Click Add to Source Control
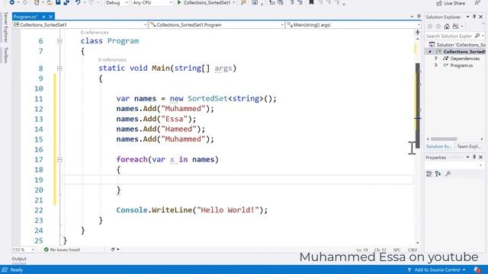 click(x=437, y=269)
